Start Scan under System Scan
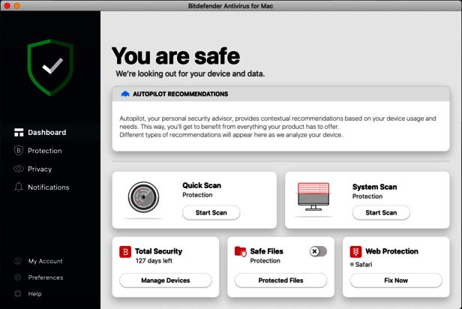This screenshot has width=462, height=309. [x=381, y=212]
